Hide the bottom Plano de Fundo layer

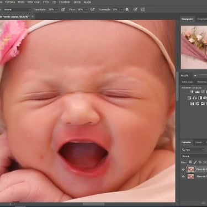point(183,177)
